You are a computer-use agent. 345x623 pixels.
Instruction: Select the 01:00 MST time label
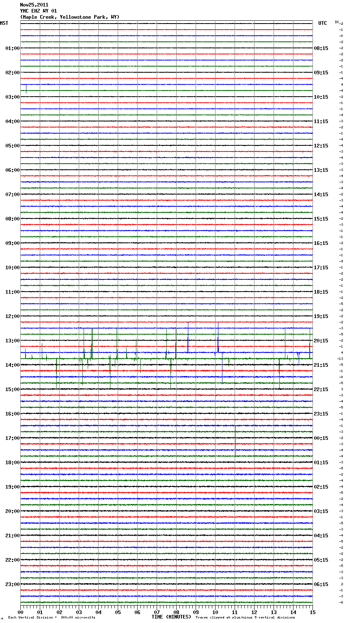(12, 48)
